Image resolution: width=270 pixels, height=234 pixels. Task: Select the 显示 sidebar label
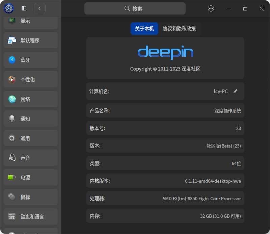[25, 21]
